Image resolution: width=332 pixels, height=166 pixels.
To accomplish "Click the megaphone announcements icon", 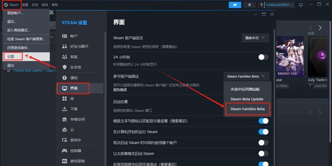I will [235, 5].
